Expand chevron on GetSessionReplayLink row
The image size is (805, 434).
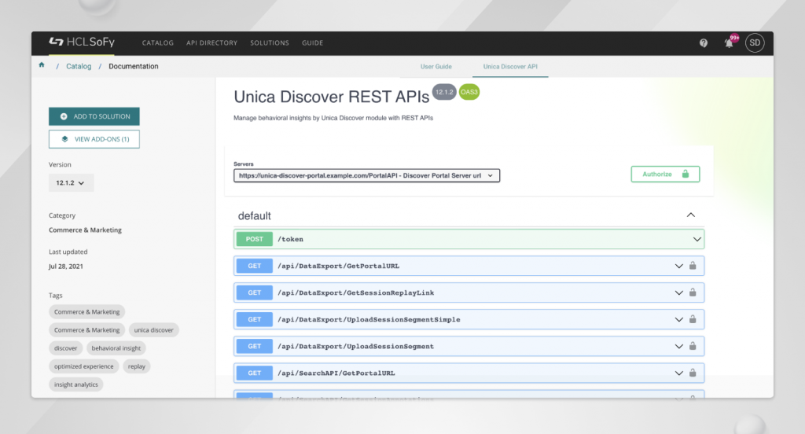[x=678, y=292]
